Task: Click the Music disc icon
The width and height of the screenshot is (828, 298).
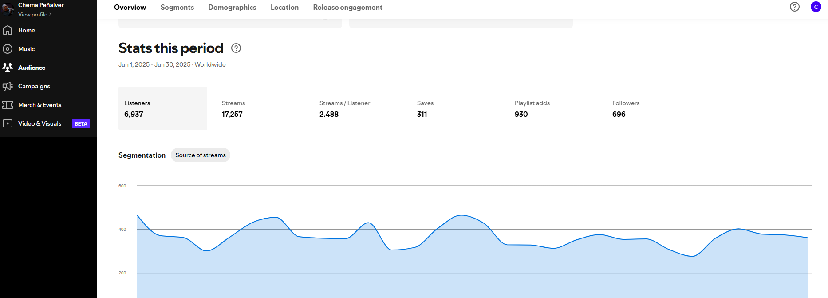Action: click(8, 49)
